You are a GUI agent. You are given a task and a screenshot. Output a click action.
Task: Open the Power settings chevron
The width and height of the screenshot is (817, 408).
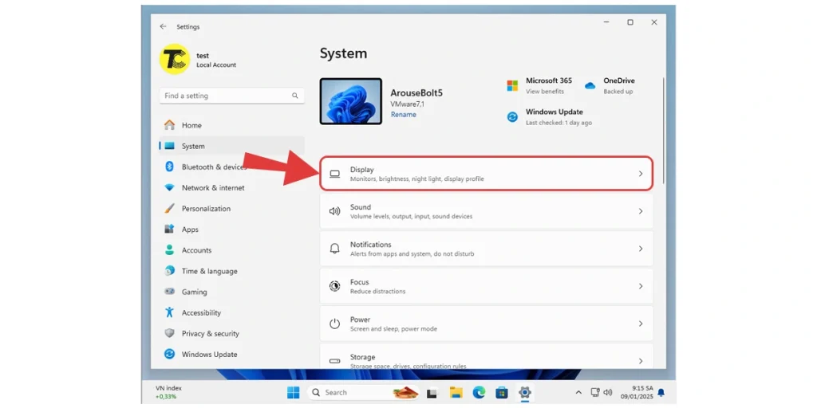point(640,324)
